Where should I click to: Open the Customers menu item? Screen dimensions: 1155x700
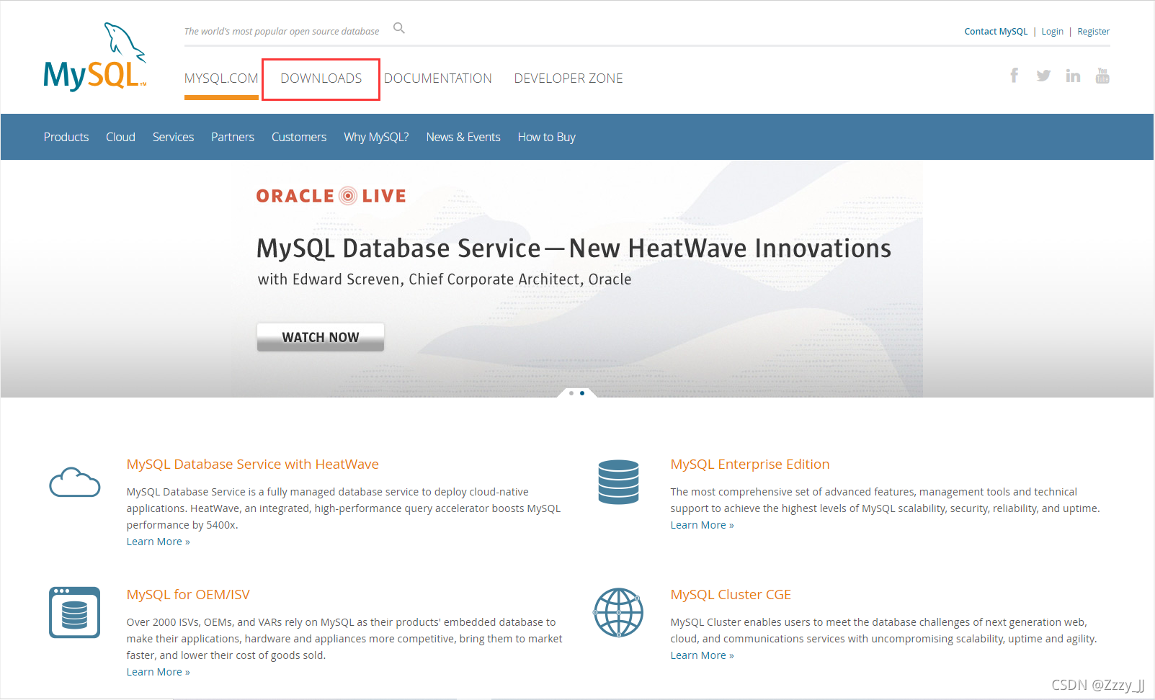pos(299,137)
